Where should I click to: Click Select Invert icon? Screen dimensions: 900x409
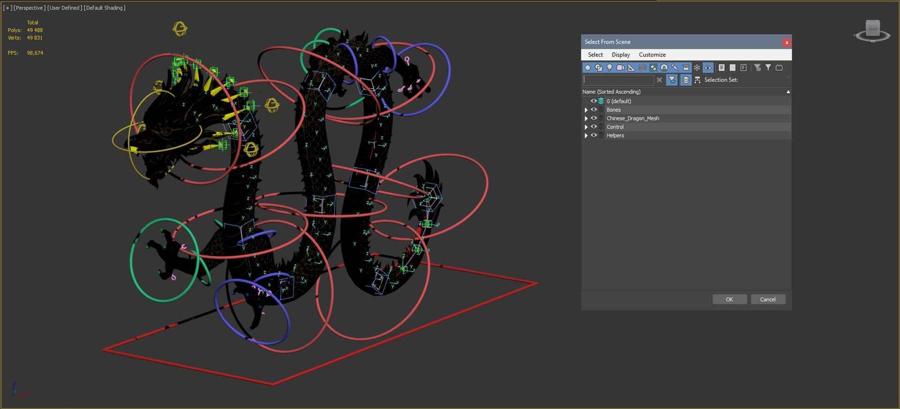[x=743, y=68]
